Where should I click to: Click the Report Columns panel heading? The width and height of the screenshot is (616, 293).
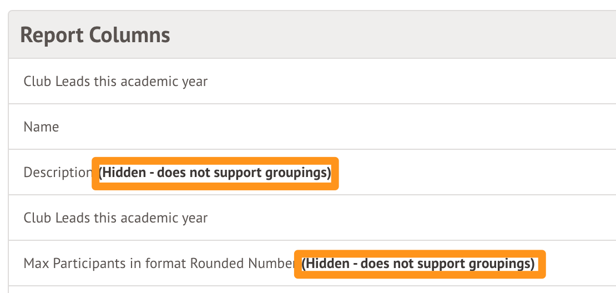click(95, 35)
